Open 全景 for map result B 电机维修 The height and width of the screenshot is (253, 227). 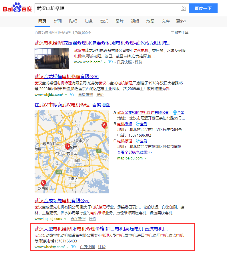pos(141,124)
